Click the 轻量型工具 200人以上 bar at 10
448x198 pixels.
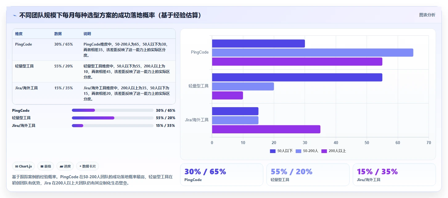(228, 95)
